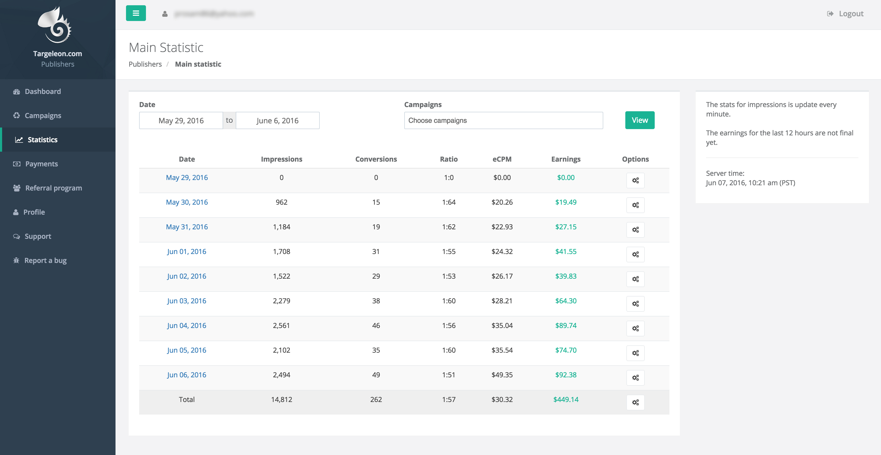Go to Dashboard in the sidebar
881x455 pixels.
pos(43,92)
